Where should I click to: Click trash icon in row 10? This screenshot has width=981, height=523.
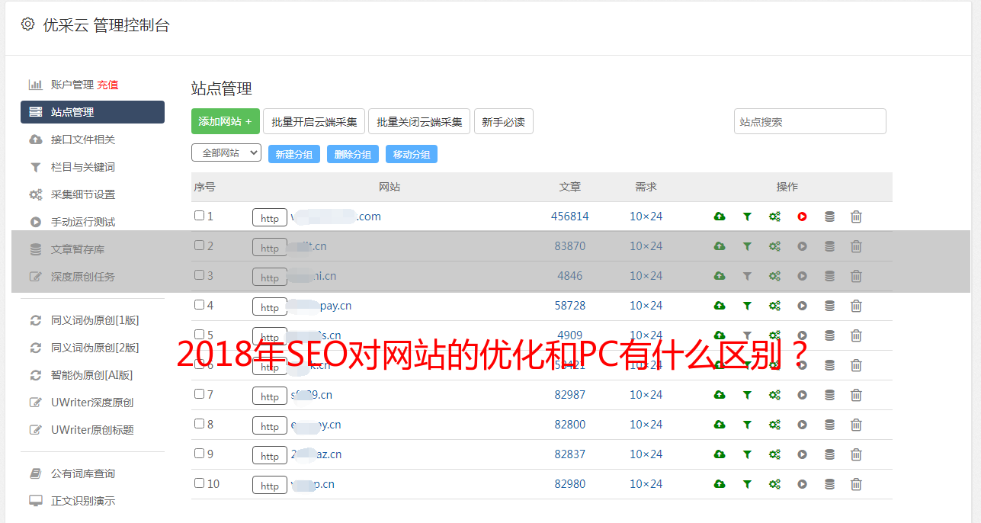856,484
